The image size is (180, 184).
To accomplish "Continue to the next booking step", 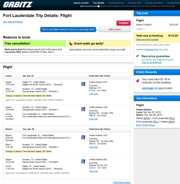I will [x=124, y=23].
